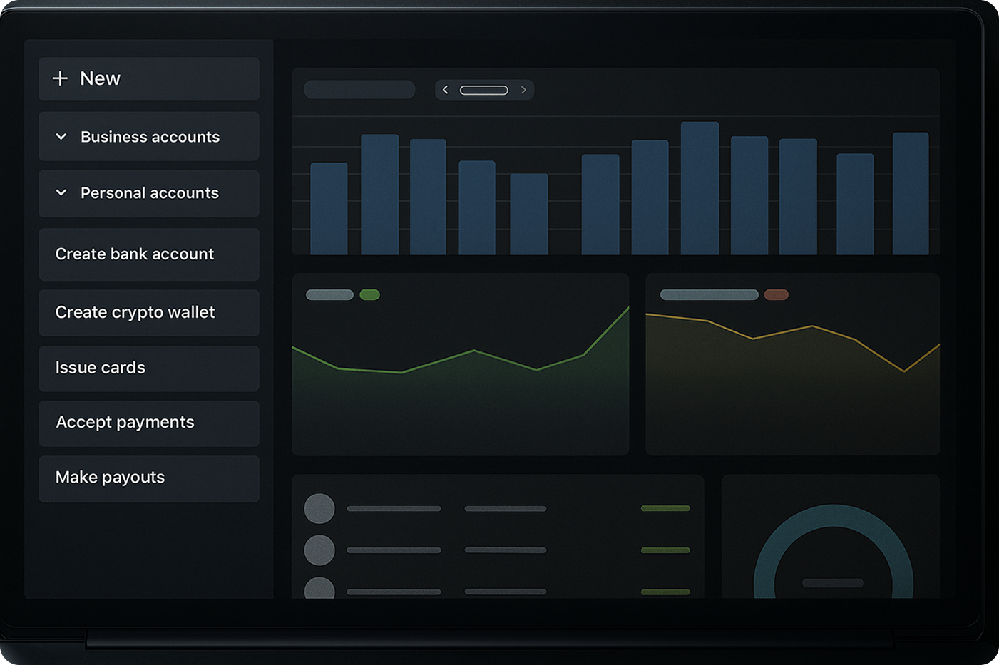Click the tallest bar in bar chart

700,189
